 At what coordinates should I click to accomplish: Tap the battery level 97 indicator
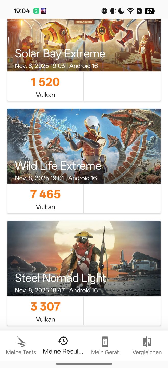click(x=149, y=11)
